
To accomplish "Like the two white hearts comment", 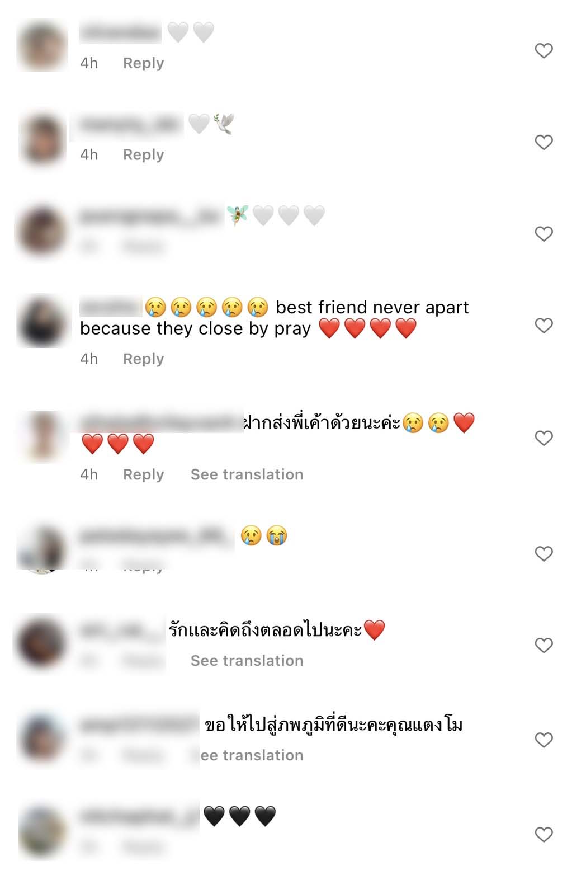I will point(544,51).
